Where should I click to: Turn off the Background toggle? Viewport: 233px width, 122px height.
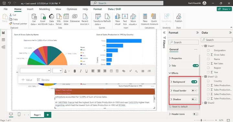tap(194, 82)
